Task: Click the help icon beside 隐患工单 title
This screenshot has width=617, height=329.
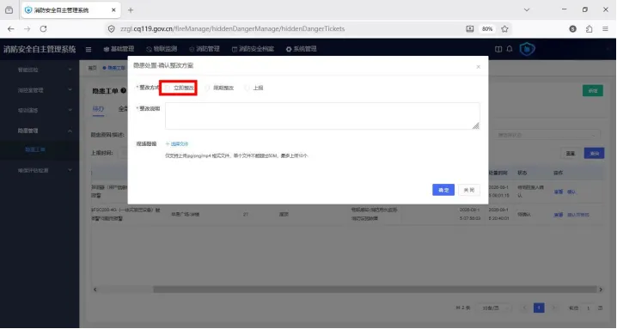Action: (124, 91)
